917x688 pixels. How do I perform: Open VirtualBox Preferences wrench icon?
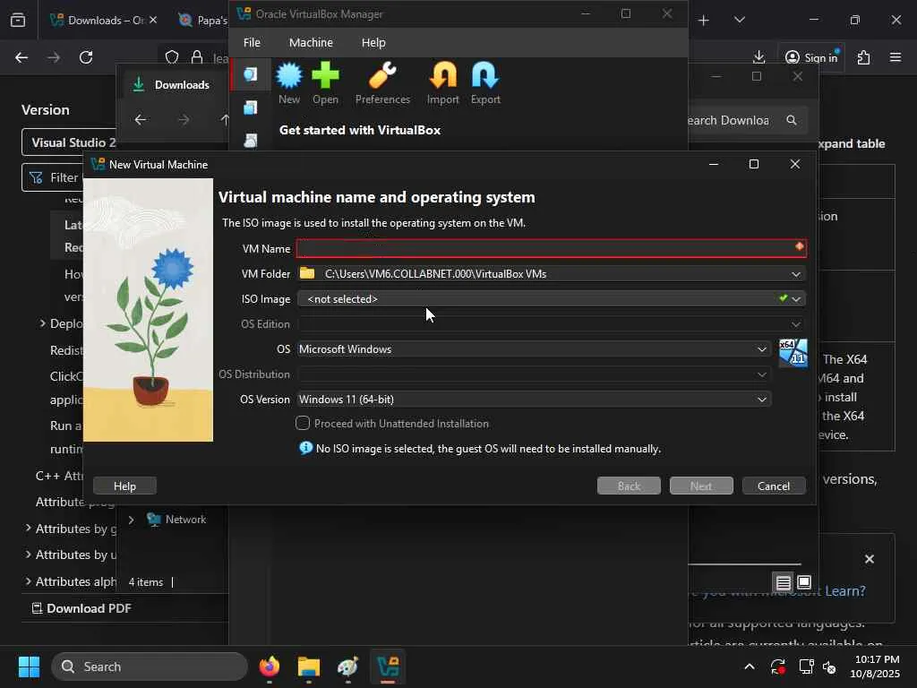[382, 75]
